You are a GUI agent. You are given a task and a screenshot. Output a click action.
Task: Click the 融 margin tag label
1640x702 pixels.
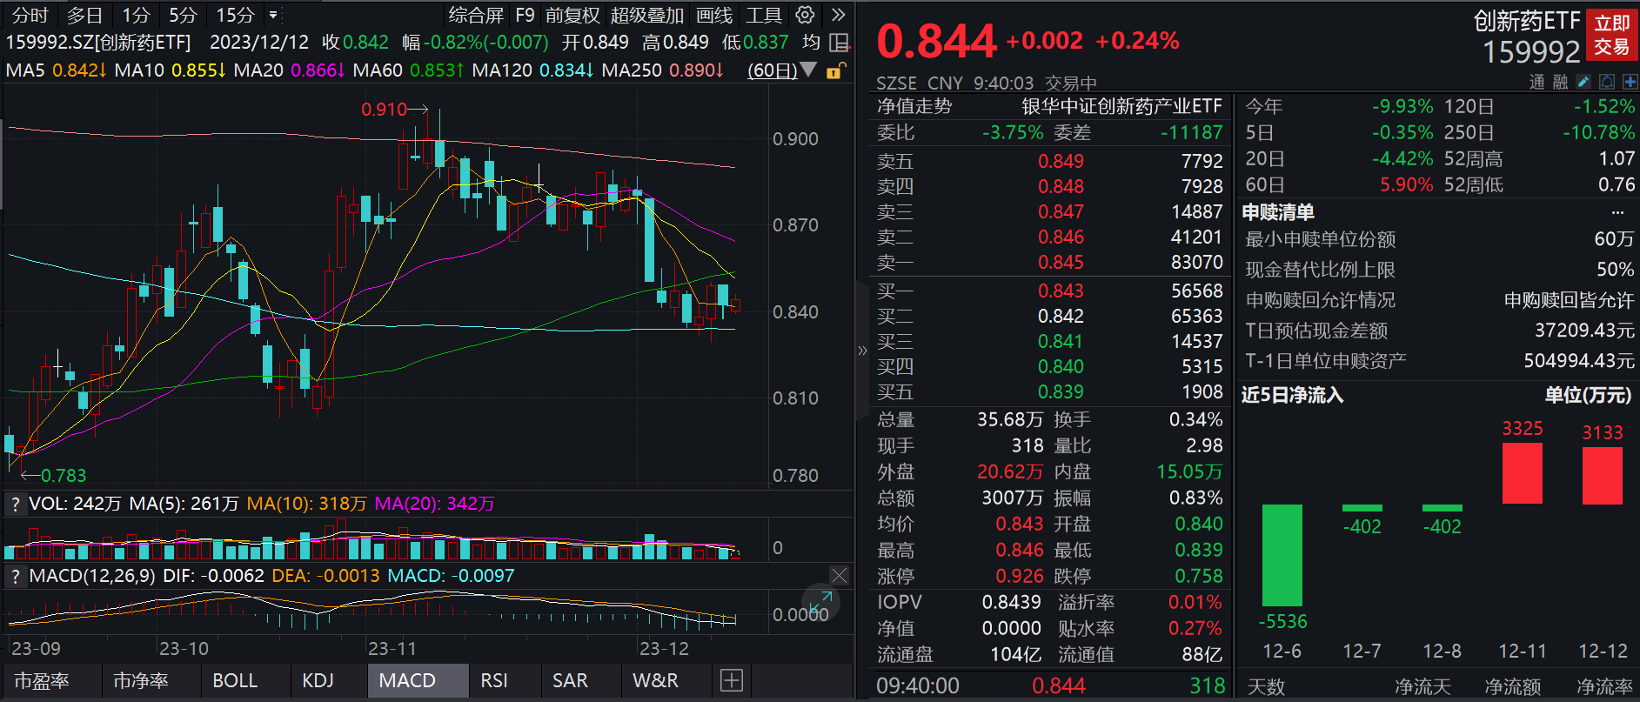click(x=1560, y=82)
